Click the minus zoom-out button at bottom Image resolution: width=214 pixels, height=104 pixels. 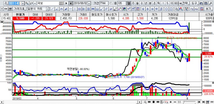point(175,102)
